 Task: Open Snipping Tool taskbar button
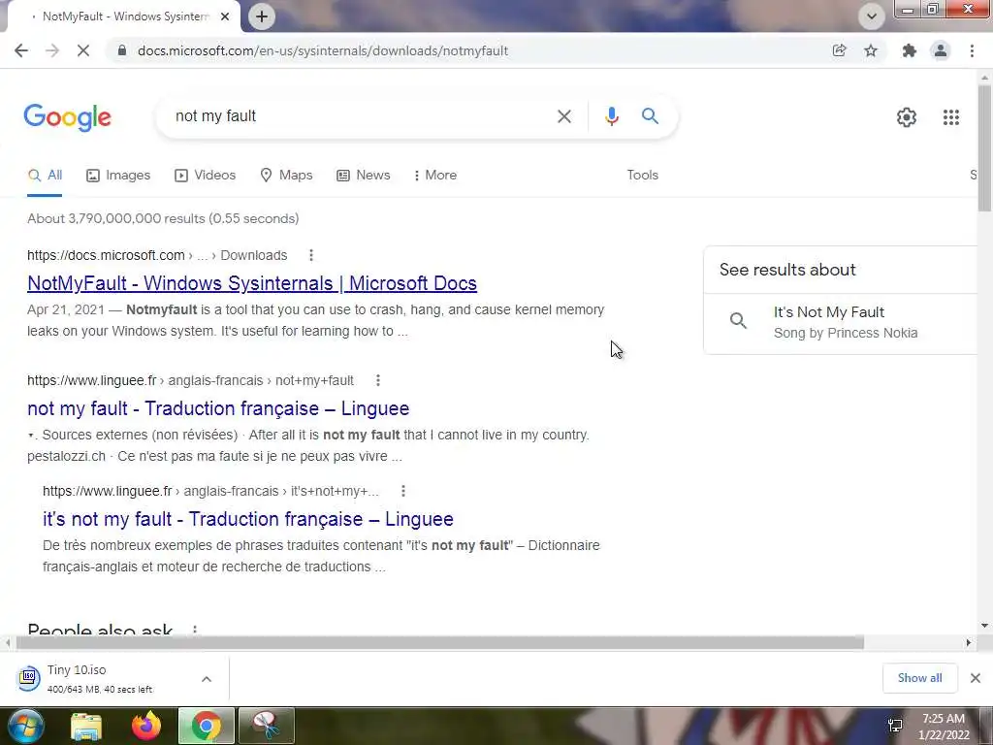pos(266,727)
